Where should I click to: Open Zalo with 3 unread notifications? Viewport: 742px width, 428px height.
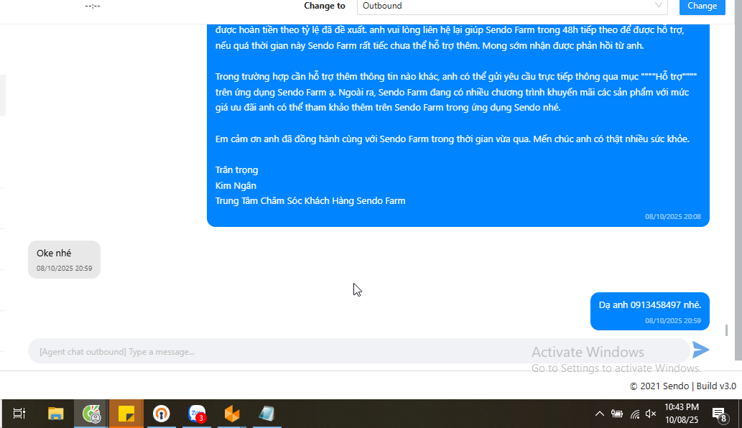pos(197,414)
